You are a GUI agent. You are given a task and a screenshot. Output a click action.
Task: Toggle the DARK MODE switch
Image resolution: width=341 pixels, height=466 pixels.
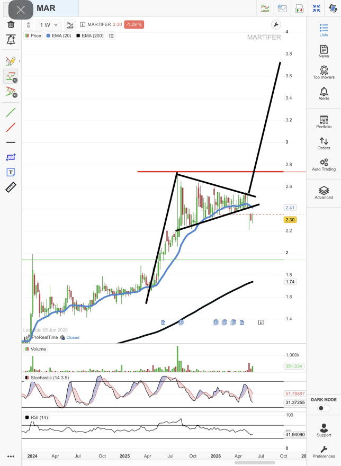(324, 408)
